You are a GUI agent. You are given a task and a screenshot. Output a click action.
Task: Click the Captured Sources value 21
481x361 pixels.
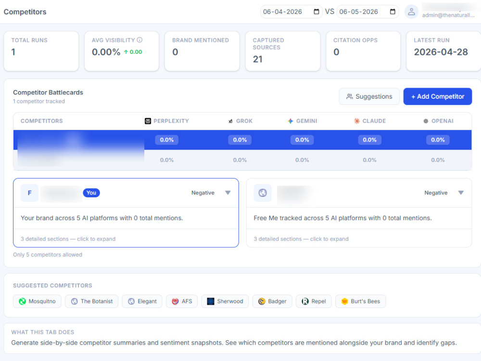click(x=257, y=59)
